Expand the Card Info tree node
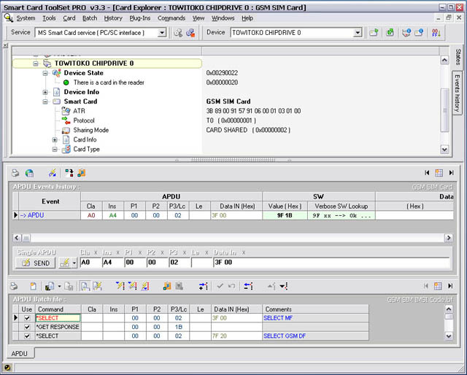The height and width of the screenshot is (375, 467). (55, 139)
